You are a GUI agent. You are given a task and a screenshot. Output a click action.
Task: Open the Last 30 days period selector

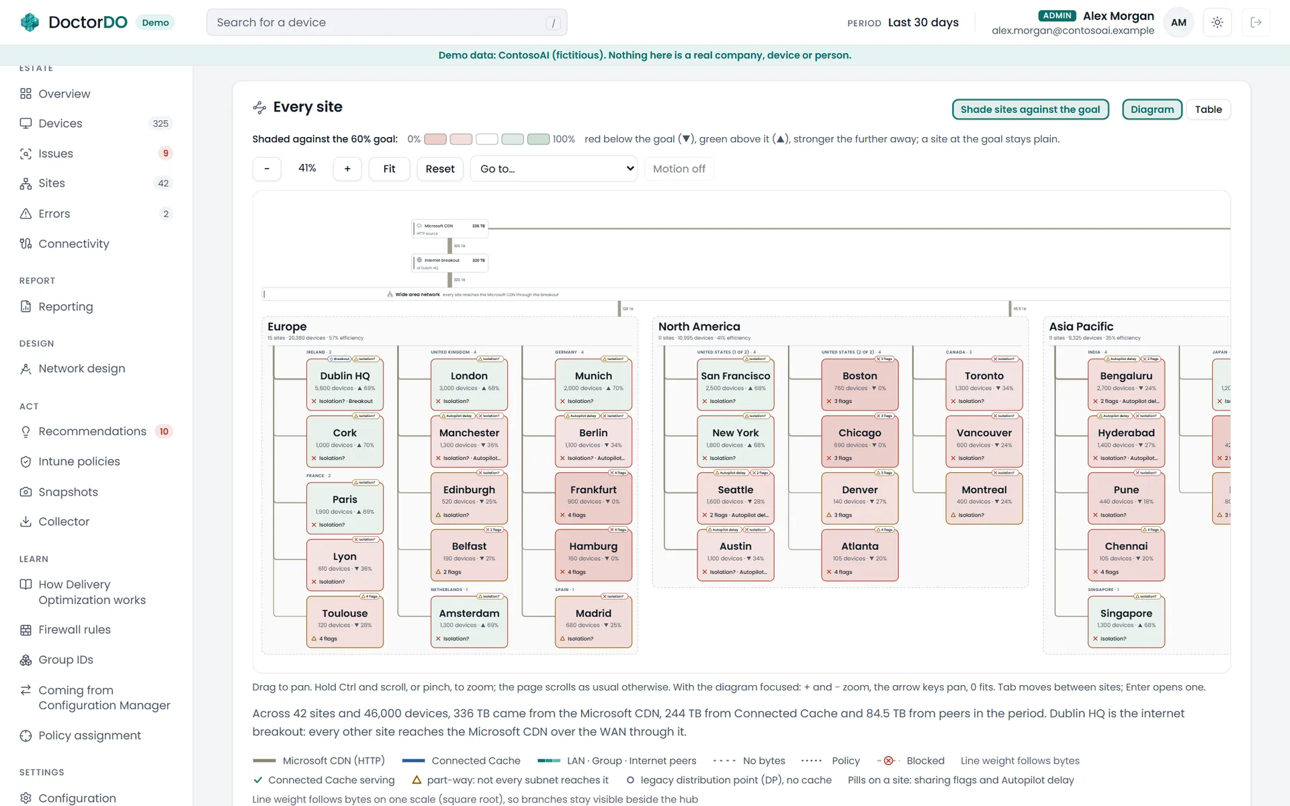click(923, 22)
